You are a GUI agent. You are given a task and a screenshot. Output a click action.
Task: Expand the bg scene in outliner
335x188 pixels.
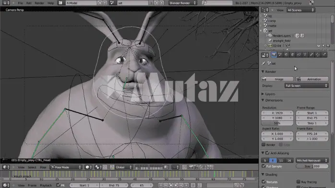261,15
